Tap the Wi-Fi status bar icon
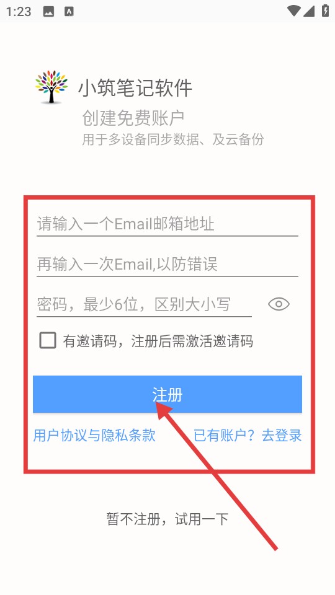The width and height of the screenshot is (335, 595). tap(293, 11)
